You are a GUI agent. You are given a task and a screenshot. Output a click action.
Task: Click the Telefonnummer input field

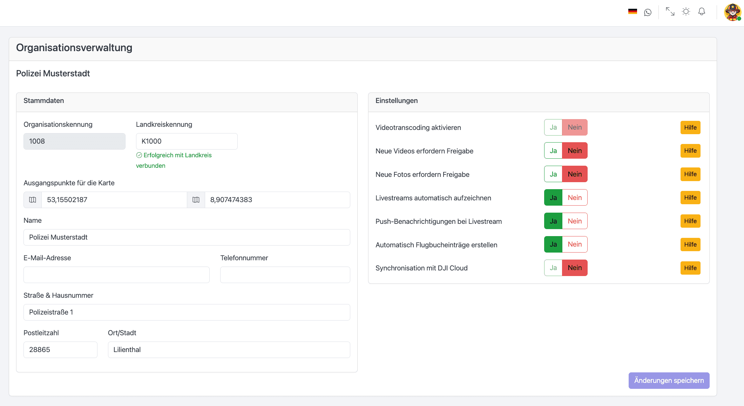click(285, 275)
